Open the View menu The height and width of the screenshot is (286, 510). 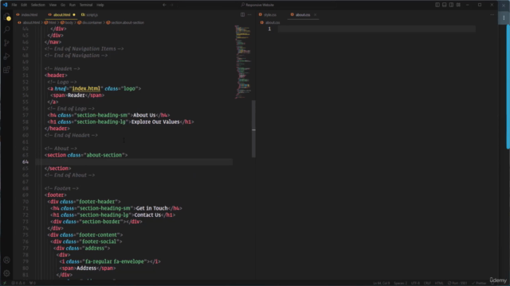click(x=53, y=5)
